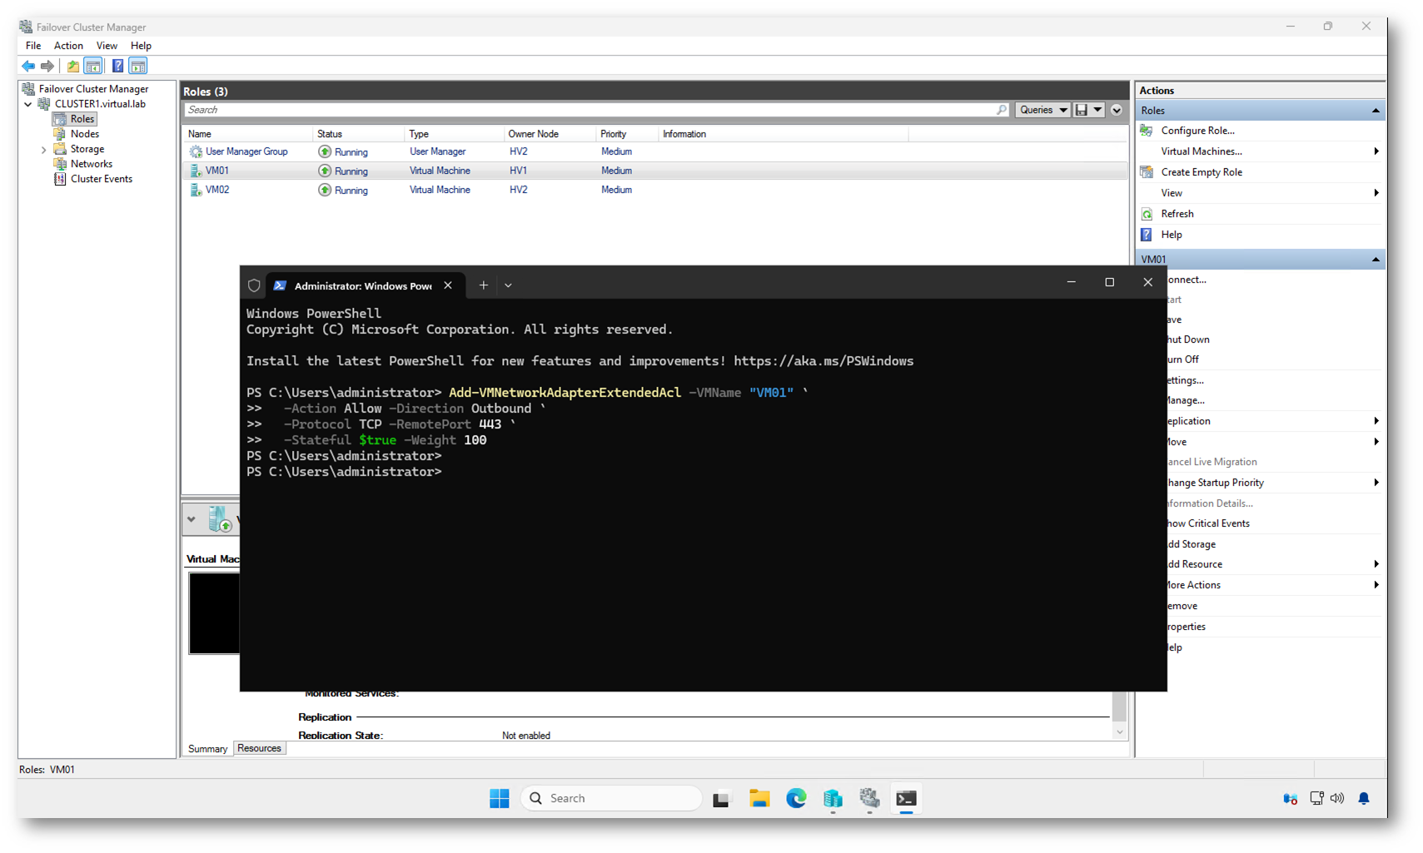Click the blue Help toolbar icon
1423x853 pixels.
(117, 66)
